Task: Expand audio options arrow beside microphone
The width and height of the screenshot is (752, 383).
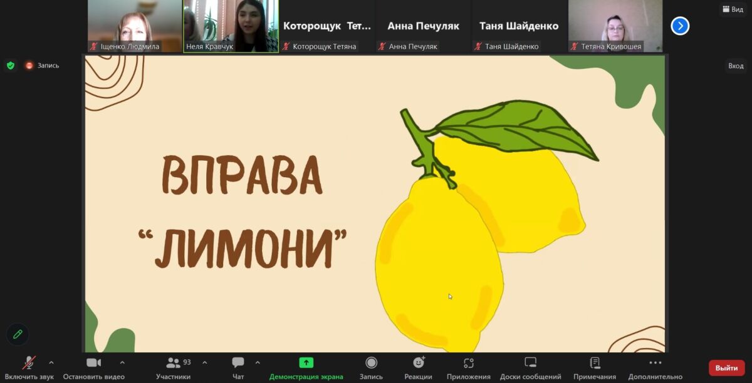Action: coord(51,362)
